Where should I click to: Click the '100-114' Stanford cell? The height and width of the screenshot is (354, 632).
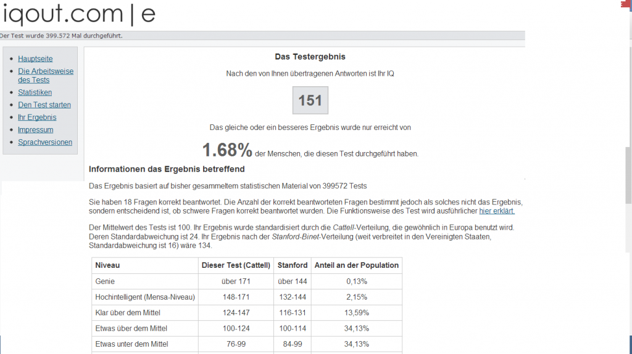click(x=293, y=329)
